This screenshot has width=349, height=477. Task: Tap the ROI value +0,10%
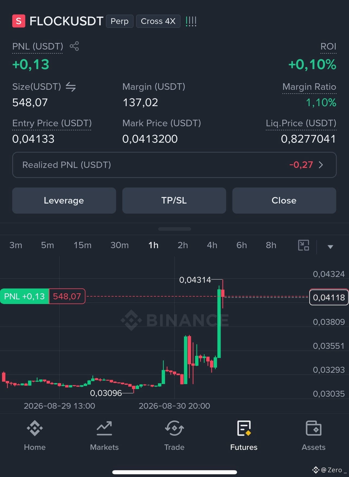coord(312,64)
